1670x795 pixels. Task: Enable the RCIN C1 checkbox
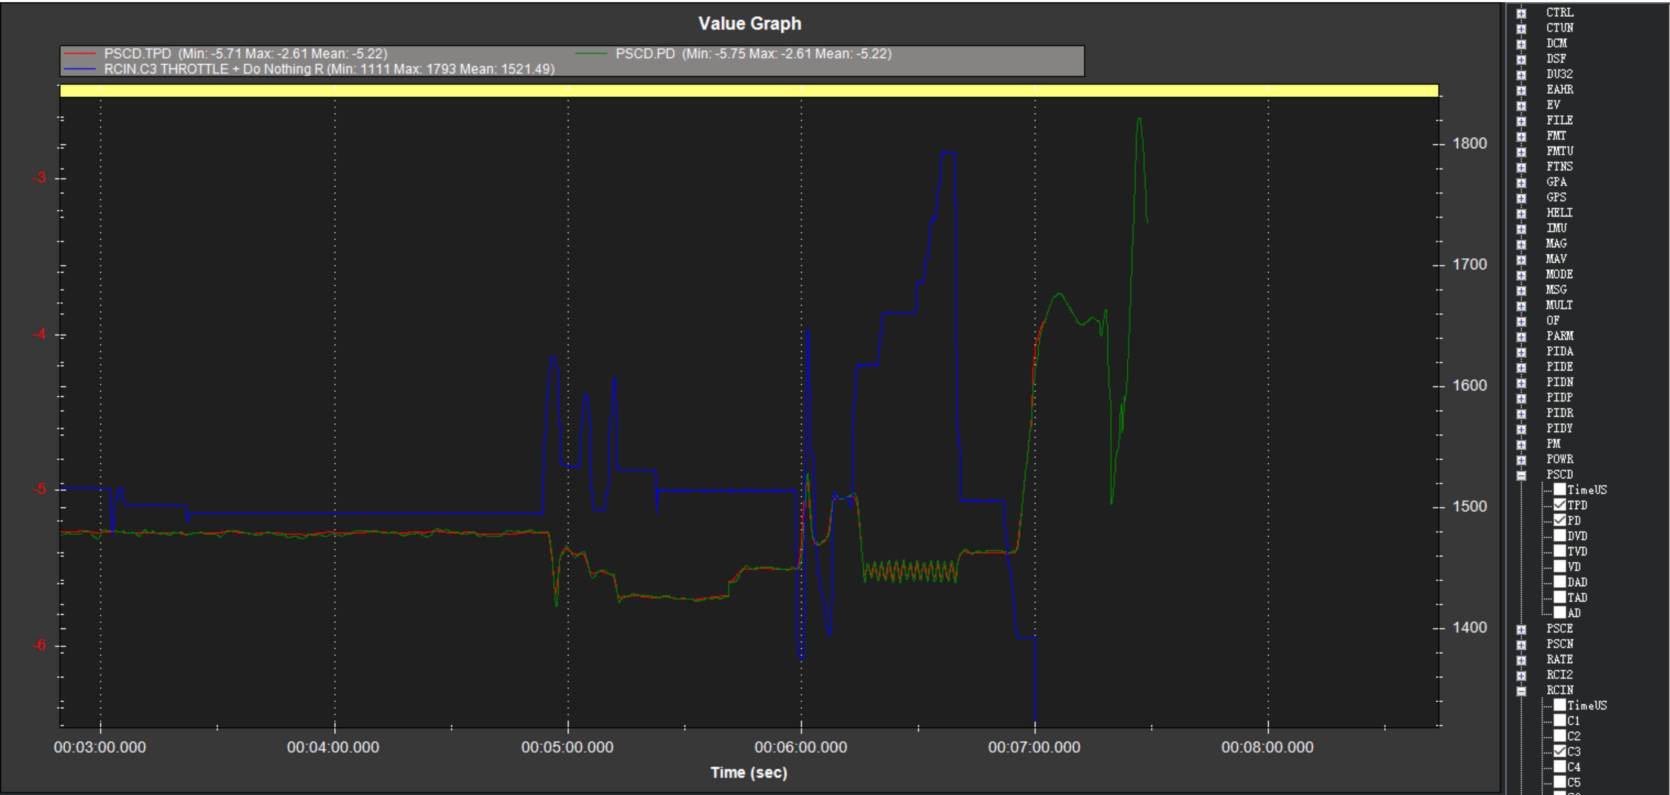click(x=1560, y=721)
